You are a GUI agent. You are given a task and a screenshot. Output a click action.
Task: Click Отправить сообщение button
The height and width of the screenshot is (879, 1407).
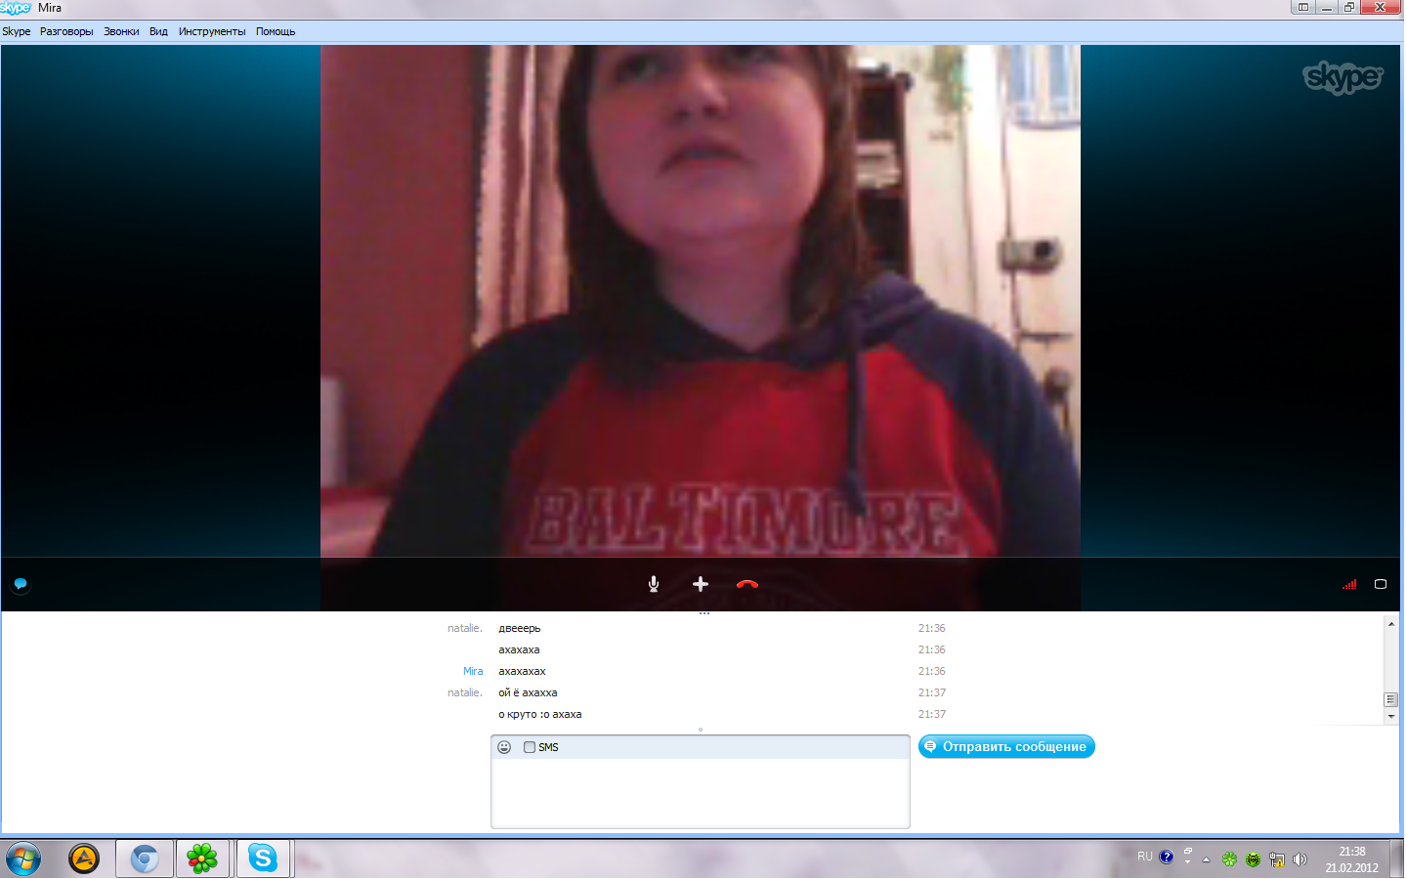point(1006,746)
